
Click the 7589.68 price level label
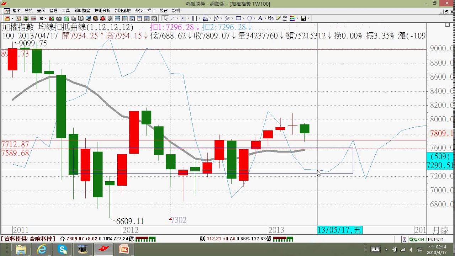(x=15, y=153)
